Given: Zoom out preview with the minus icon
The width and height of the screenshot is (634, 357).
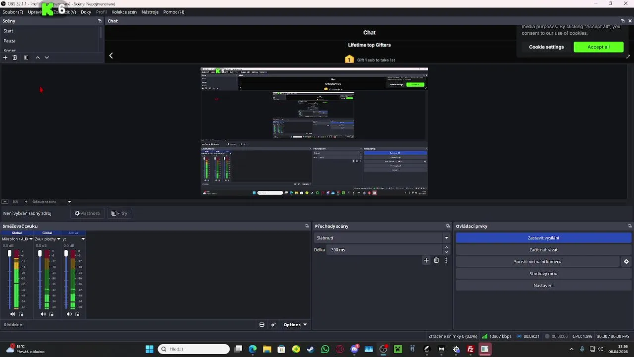Looking at the screenshot, I should click(x=5, y=202).
